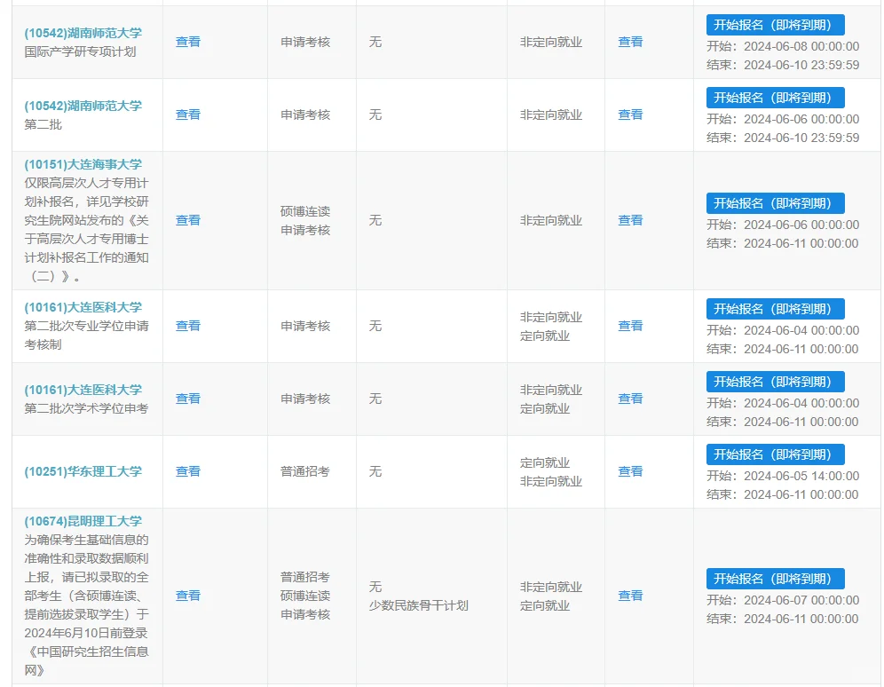Click 查看 after 非定向就业 in 国际产学研专项计划 row

click(630, 42)
